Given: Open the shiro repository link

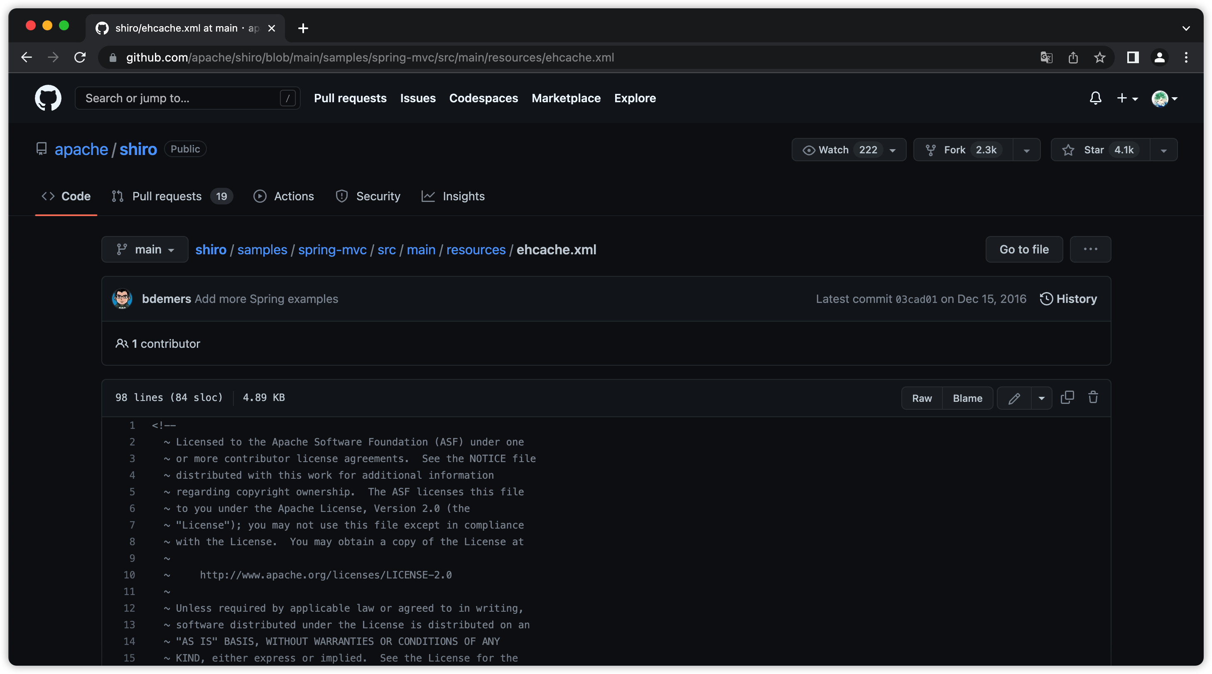Looking at the screenshot, I should click(138, 149).
